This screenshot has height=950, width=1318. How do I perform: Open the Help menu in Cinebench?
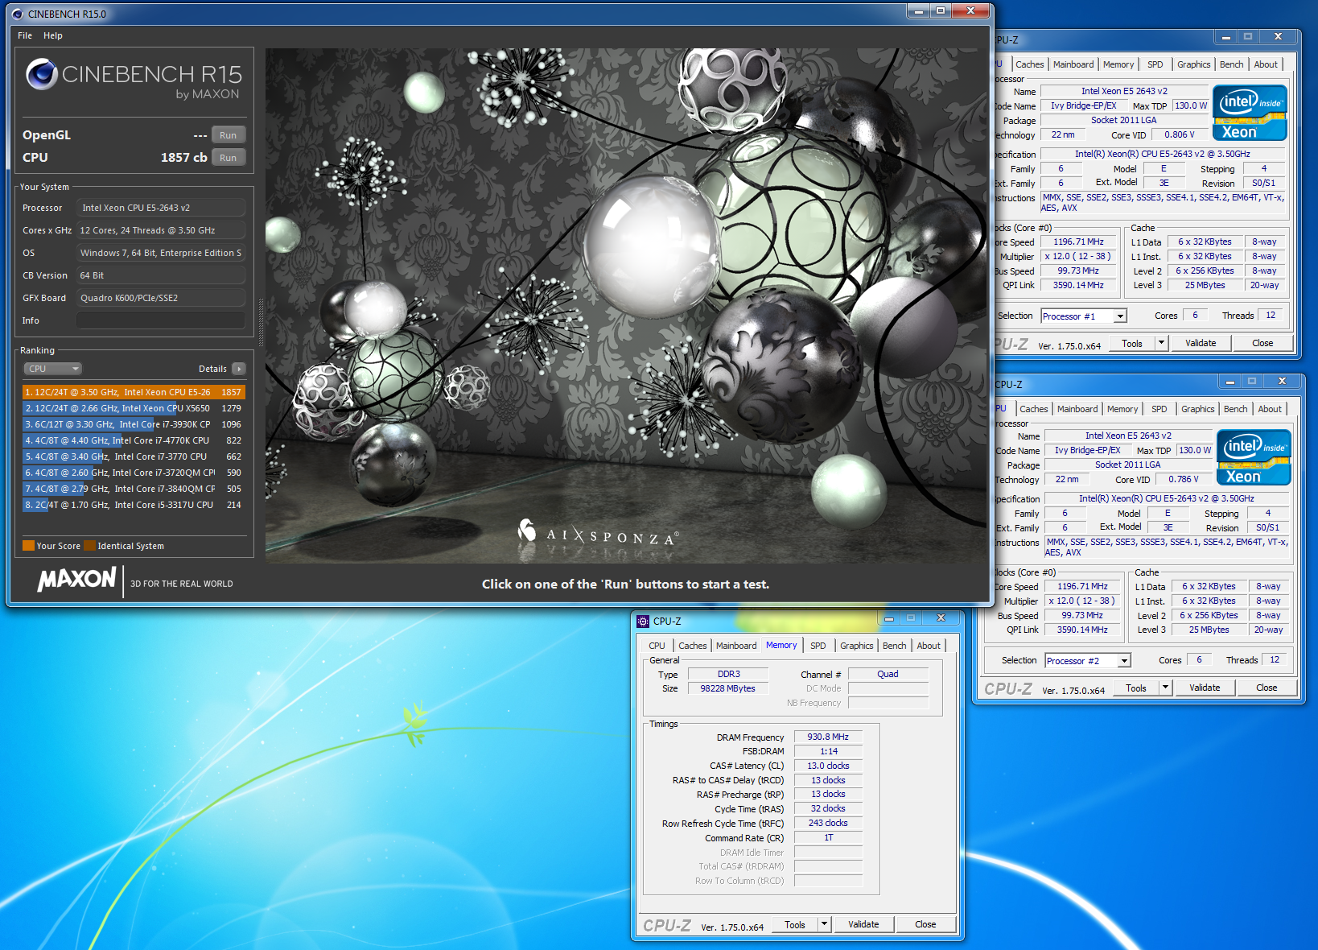[53, 35]
